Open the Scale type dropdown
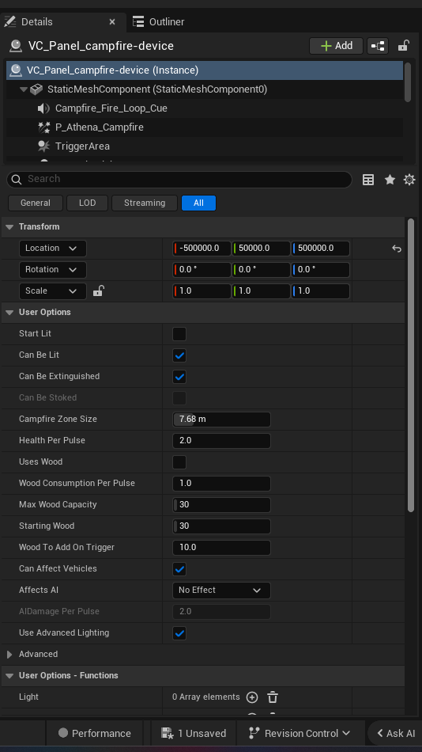Image resolution: width=422 pixels, height=752 pixels. (x=53, y=291)
